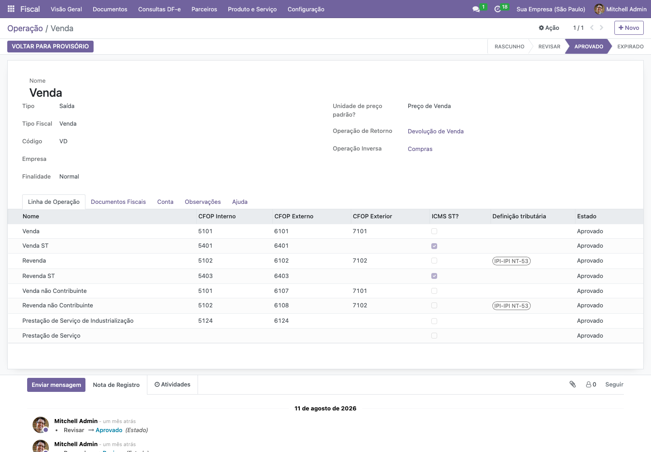Open the Consultas DF-e menu
This screenshot has height=452, width=651.
point(160,9)
